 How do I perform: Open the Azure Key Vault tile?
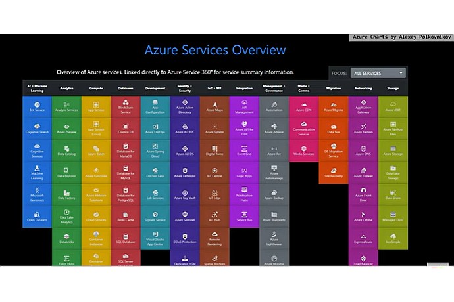point(185,195)
